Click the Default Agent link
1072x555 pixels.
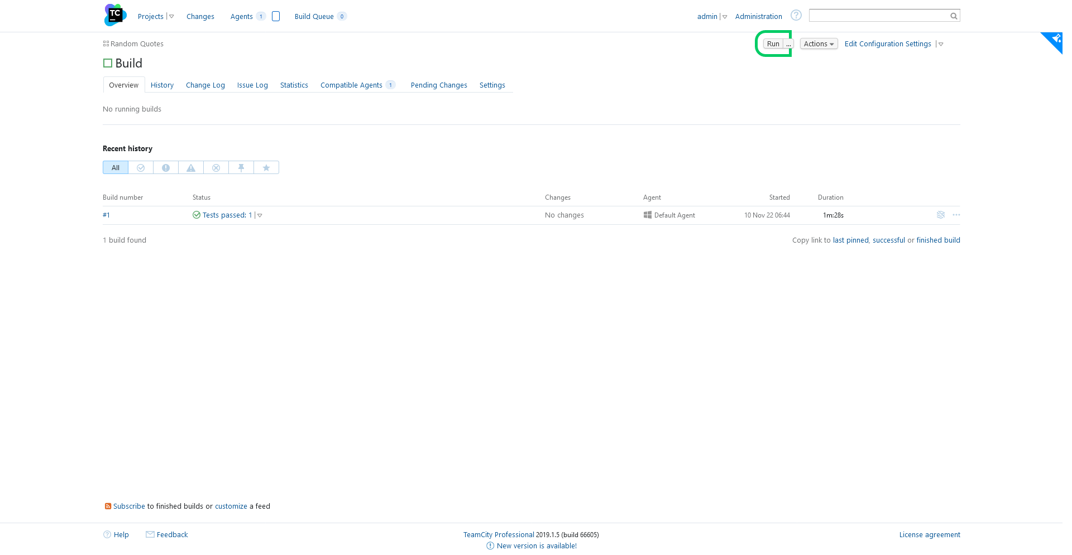(674, 215)
